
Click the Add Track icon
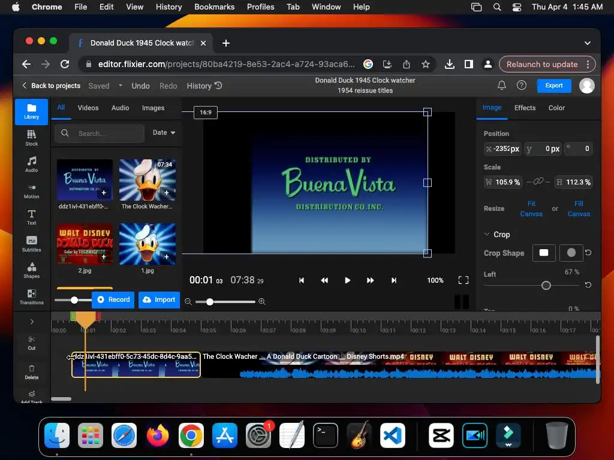click(31, 396)
